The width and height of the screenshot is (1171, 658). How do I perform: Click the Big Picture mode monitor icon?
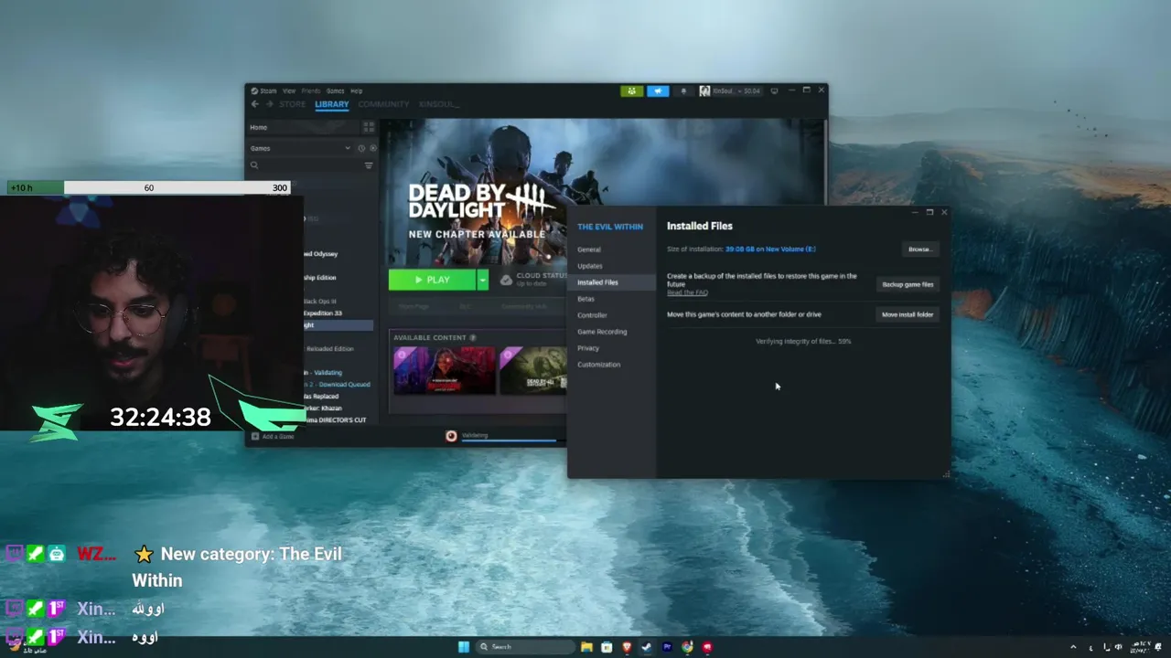774,90
